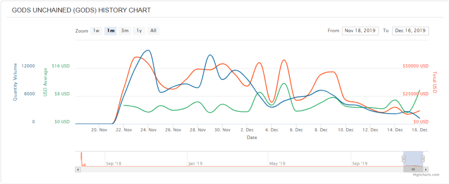
Task: Click the $16 USD axis label
Action: click(61, 66)
